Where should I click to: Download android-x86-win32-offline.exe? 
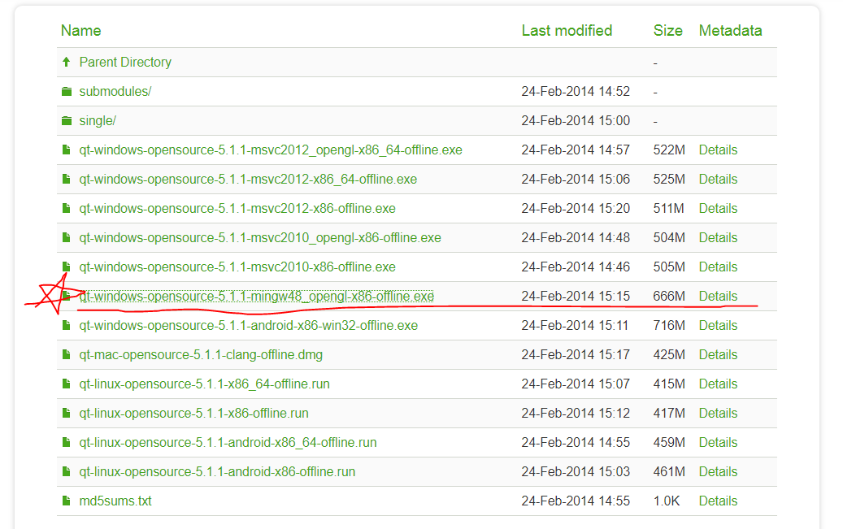pyautogui.click(x=249, y=326)
